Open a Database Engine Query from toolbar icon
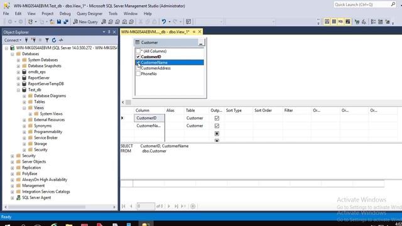The width and height of the screenshot is (402, 226). coord(104,22)
